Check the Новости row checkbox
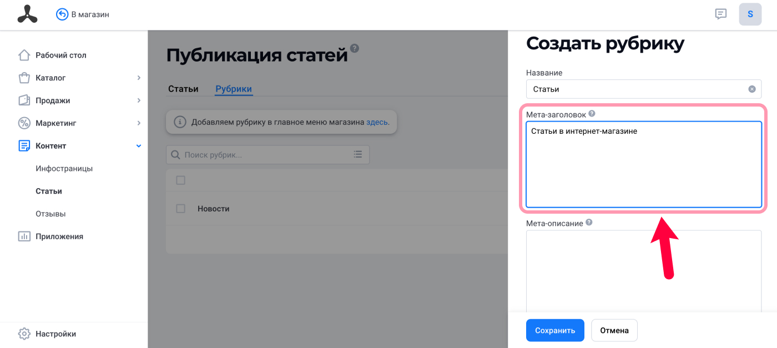Screen dimensions: 777x348 180,209
